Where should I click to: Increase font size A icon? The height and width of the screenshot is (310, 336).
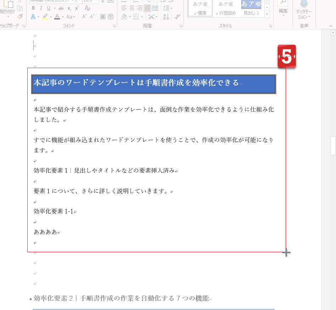pos(84,17)
